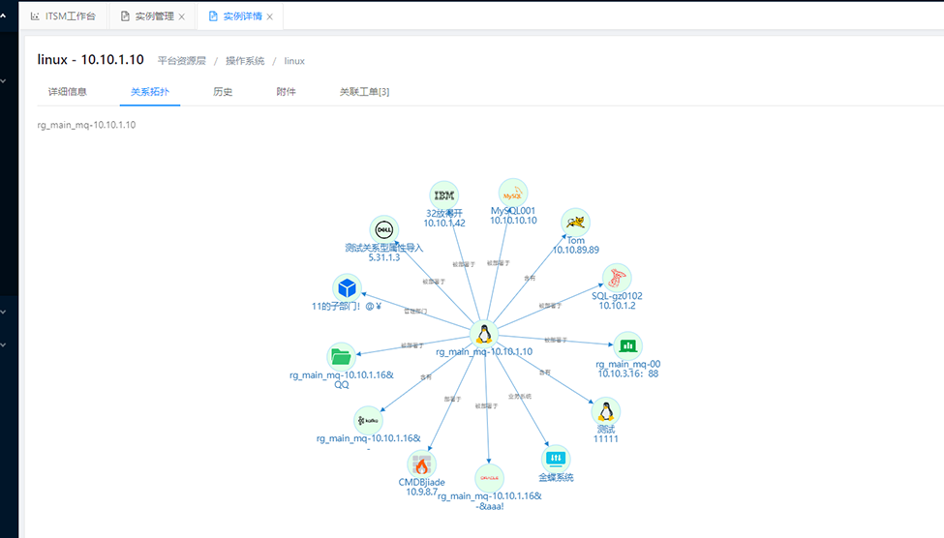944x538 pixels.
Task: Click the Dell node icon
Action: [x=384, y=230]
